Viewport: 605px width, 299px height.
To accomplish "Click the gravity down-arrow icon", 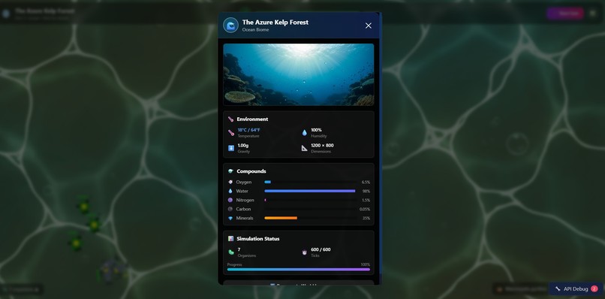I will (231, 148).
